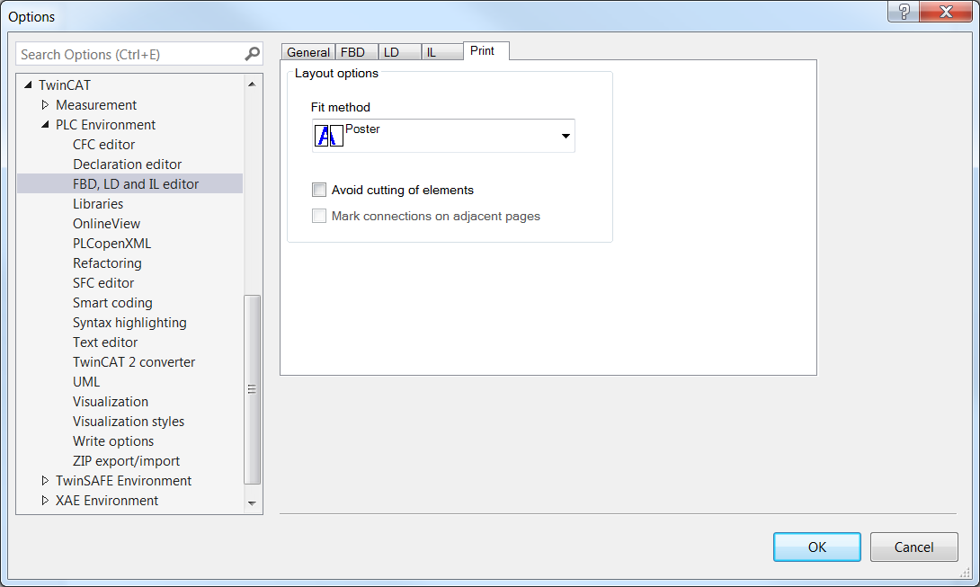Click the tree scroll up arrow

tap(252, 84)
